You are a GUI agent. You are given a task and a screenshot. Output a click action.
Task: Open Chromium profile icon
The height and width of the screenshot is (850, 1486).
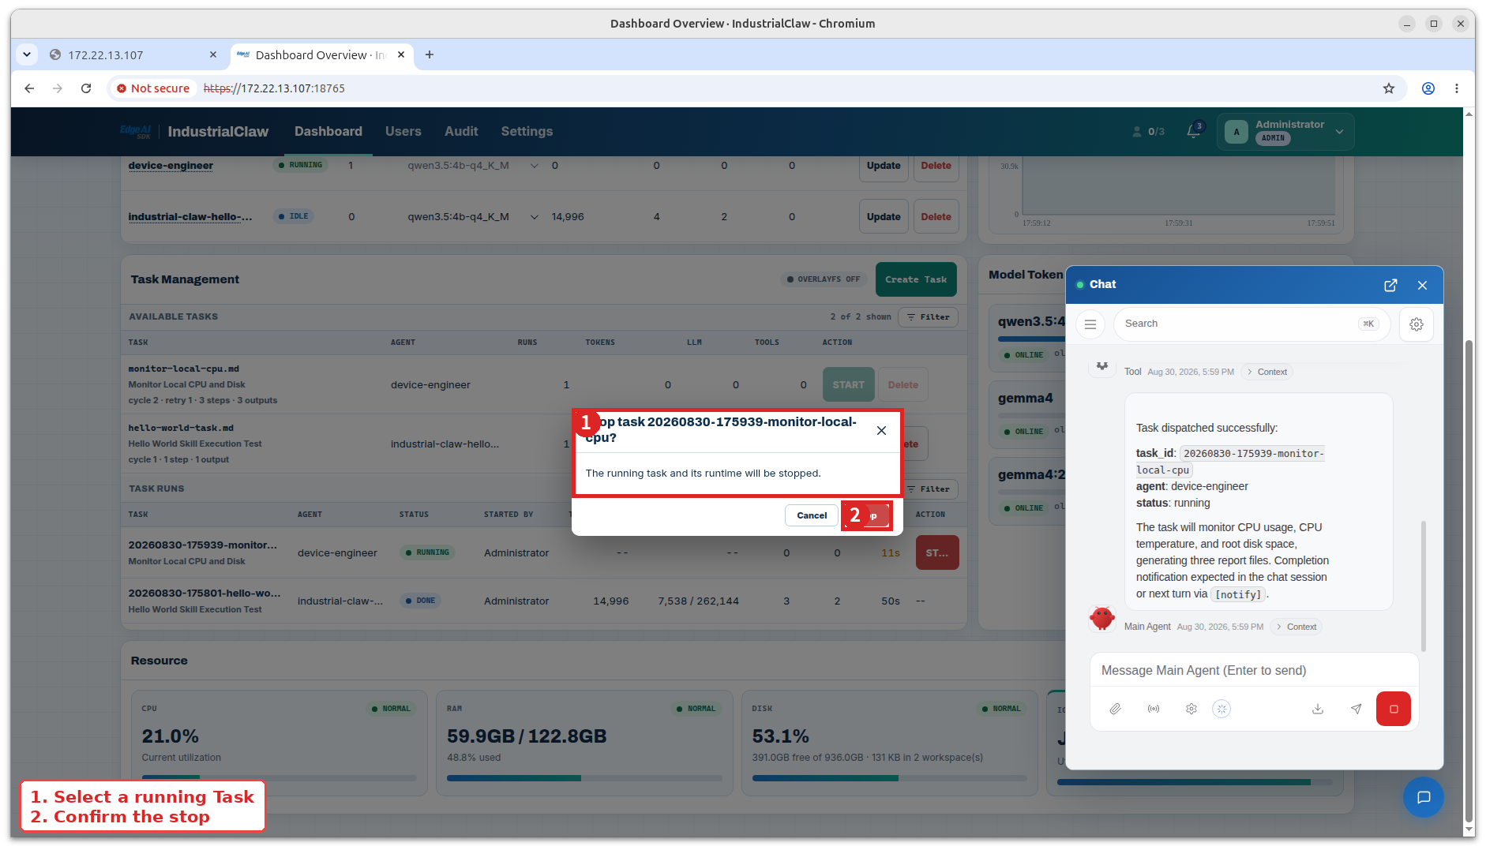pos(1428,88)
